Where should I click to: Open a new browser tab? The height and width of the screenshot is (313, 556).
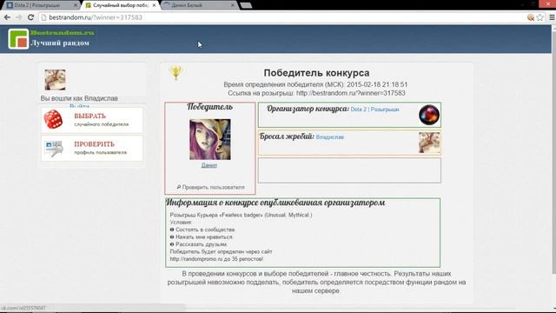[246, 5]
